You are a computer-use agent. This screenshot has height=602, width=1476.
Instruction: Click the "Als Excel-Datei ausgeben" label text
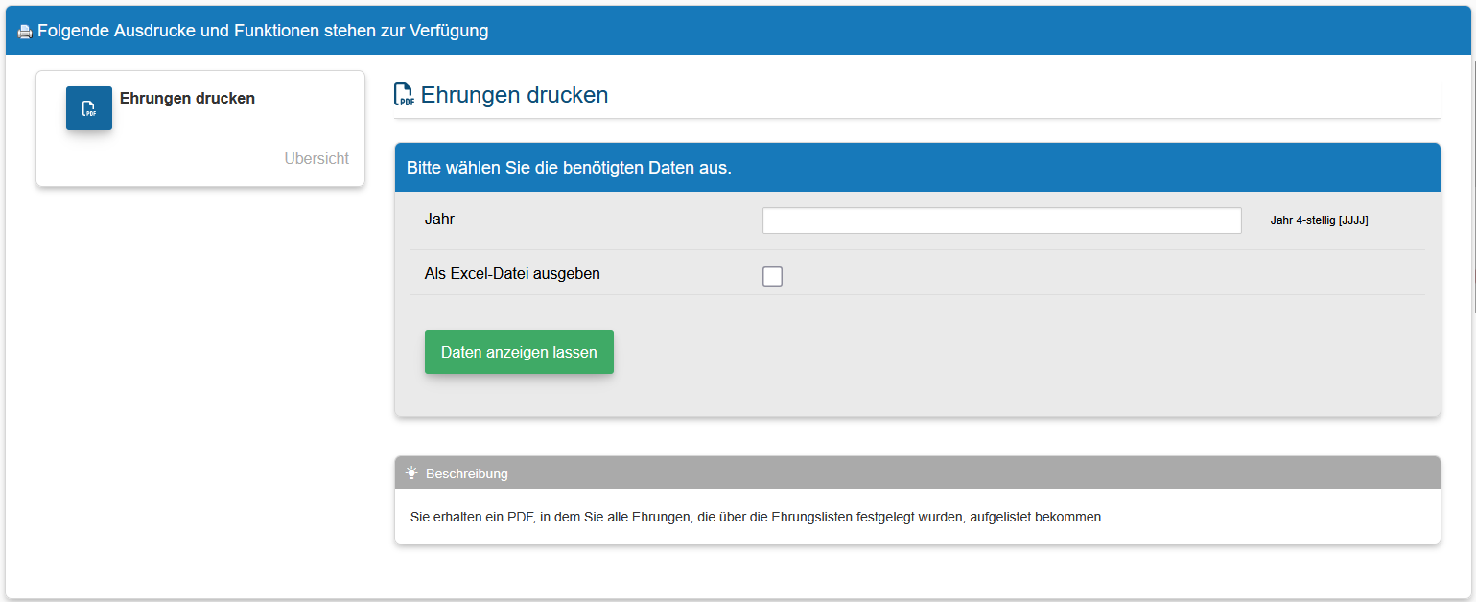point(512,273)
